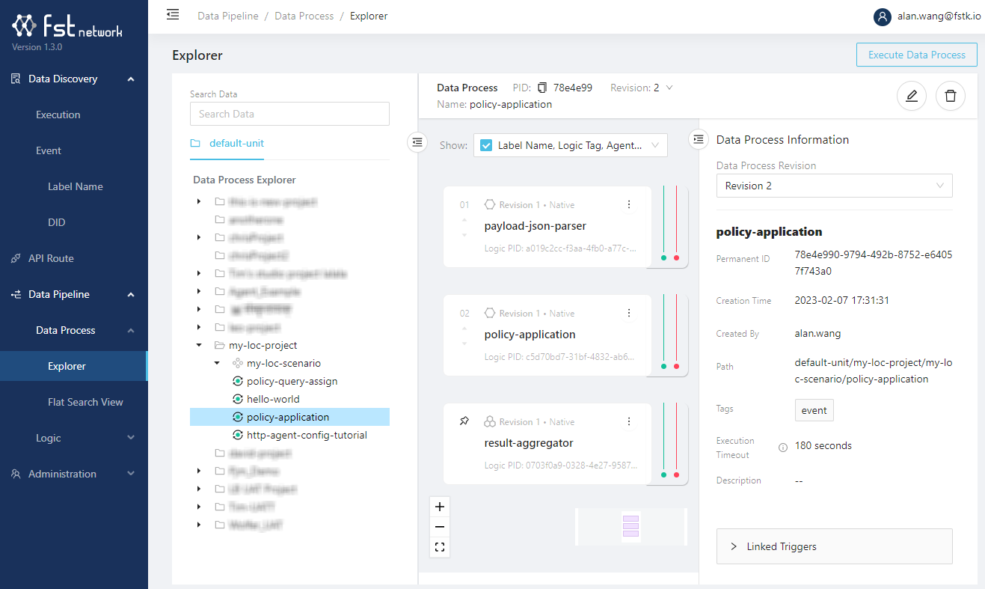Zoom in on the canvas with the plus button
Image resolution: width=985 pixels, height=589 pixels.
click(440, 507)
